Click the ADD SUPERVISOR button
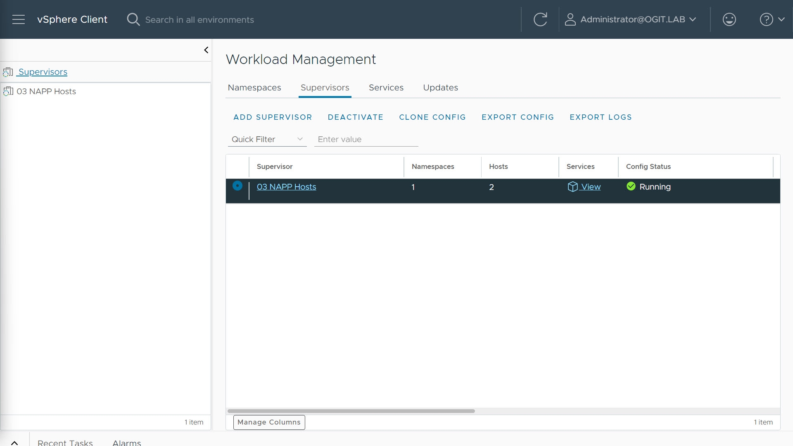Viewport: 793px width, 446px height. coord(273,117)
